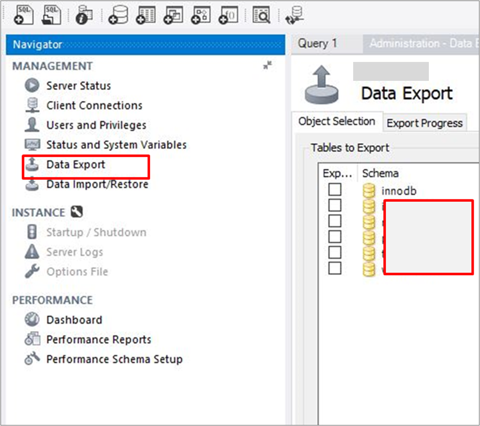Click the Exp... column header

click(x=338, y=173)
